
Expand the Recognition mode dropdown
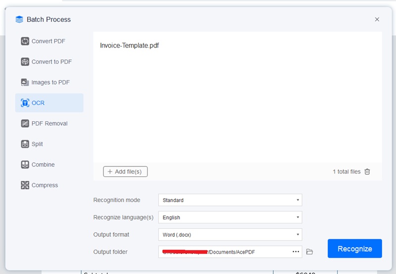pyautogui.click(x=230, y=200)
